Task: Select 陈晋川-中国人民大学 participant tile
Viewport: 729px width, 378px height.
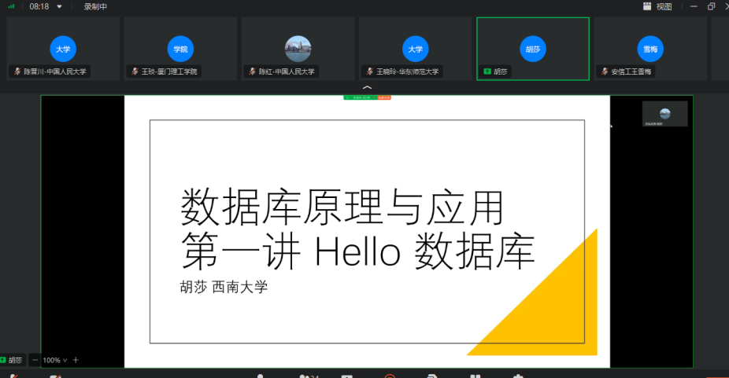Action: click(63, 49)
